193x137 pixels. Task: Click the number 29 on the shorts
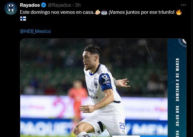click(x=122, y=126)
